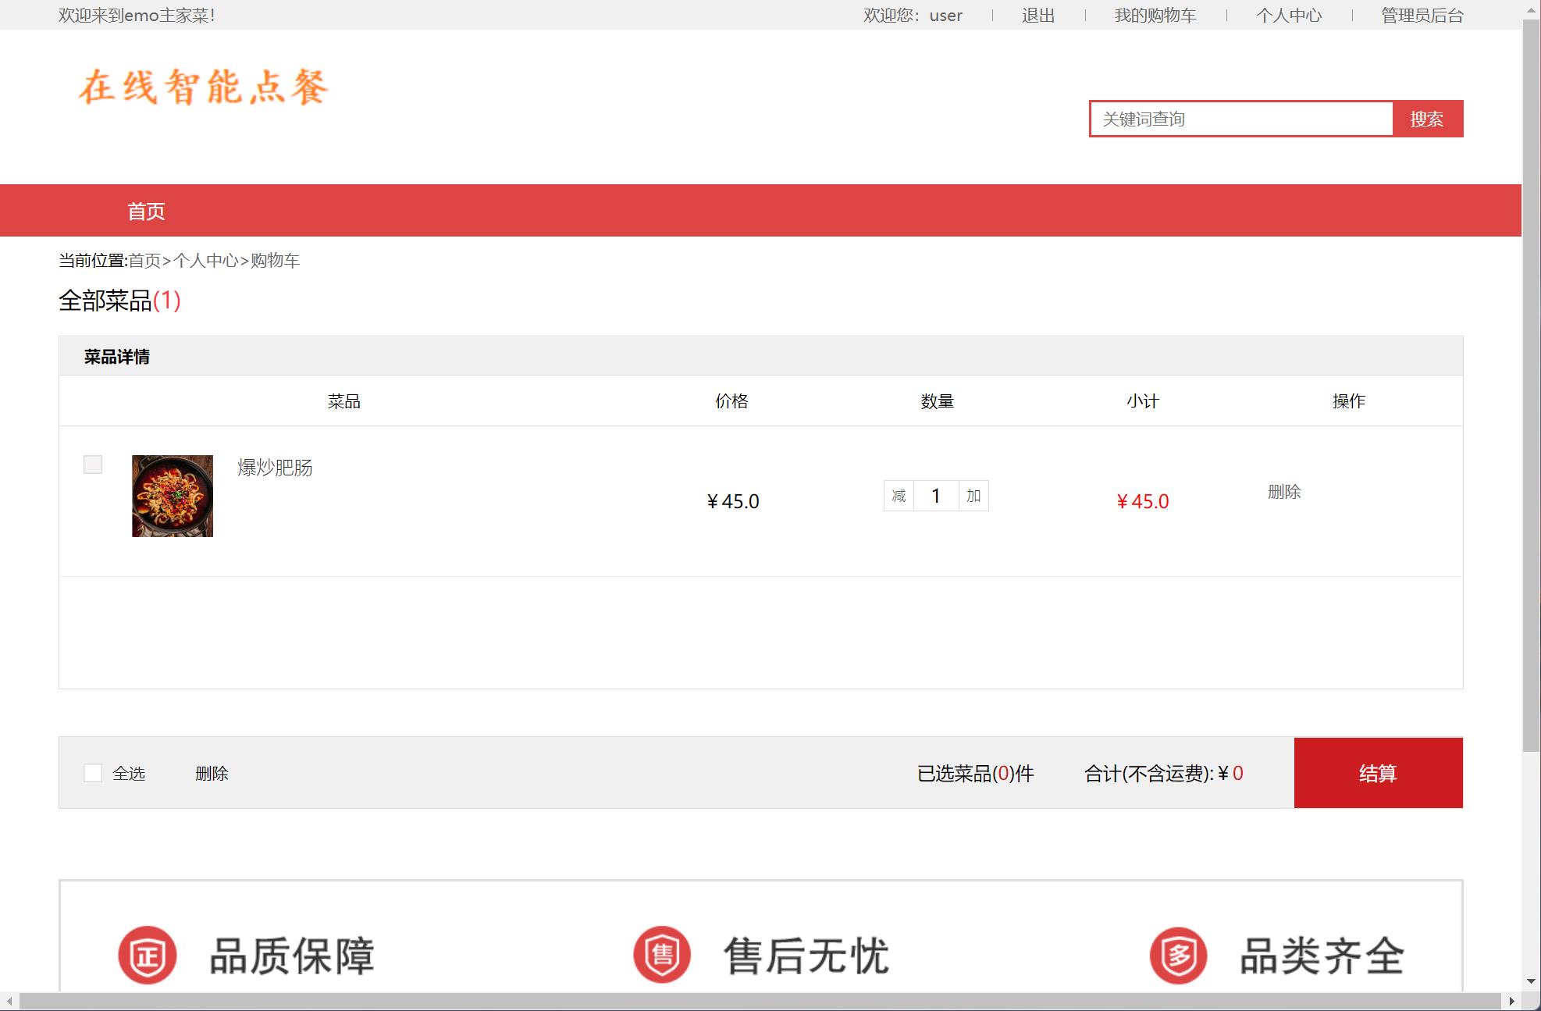The height and width of the screenshot is (1011, 1541).
Task: Click the horizontal scrollbar right arrow
Action: [1511, 1001]
